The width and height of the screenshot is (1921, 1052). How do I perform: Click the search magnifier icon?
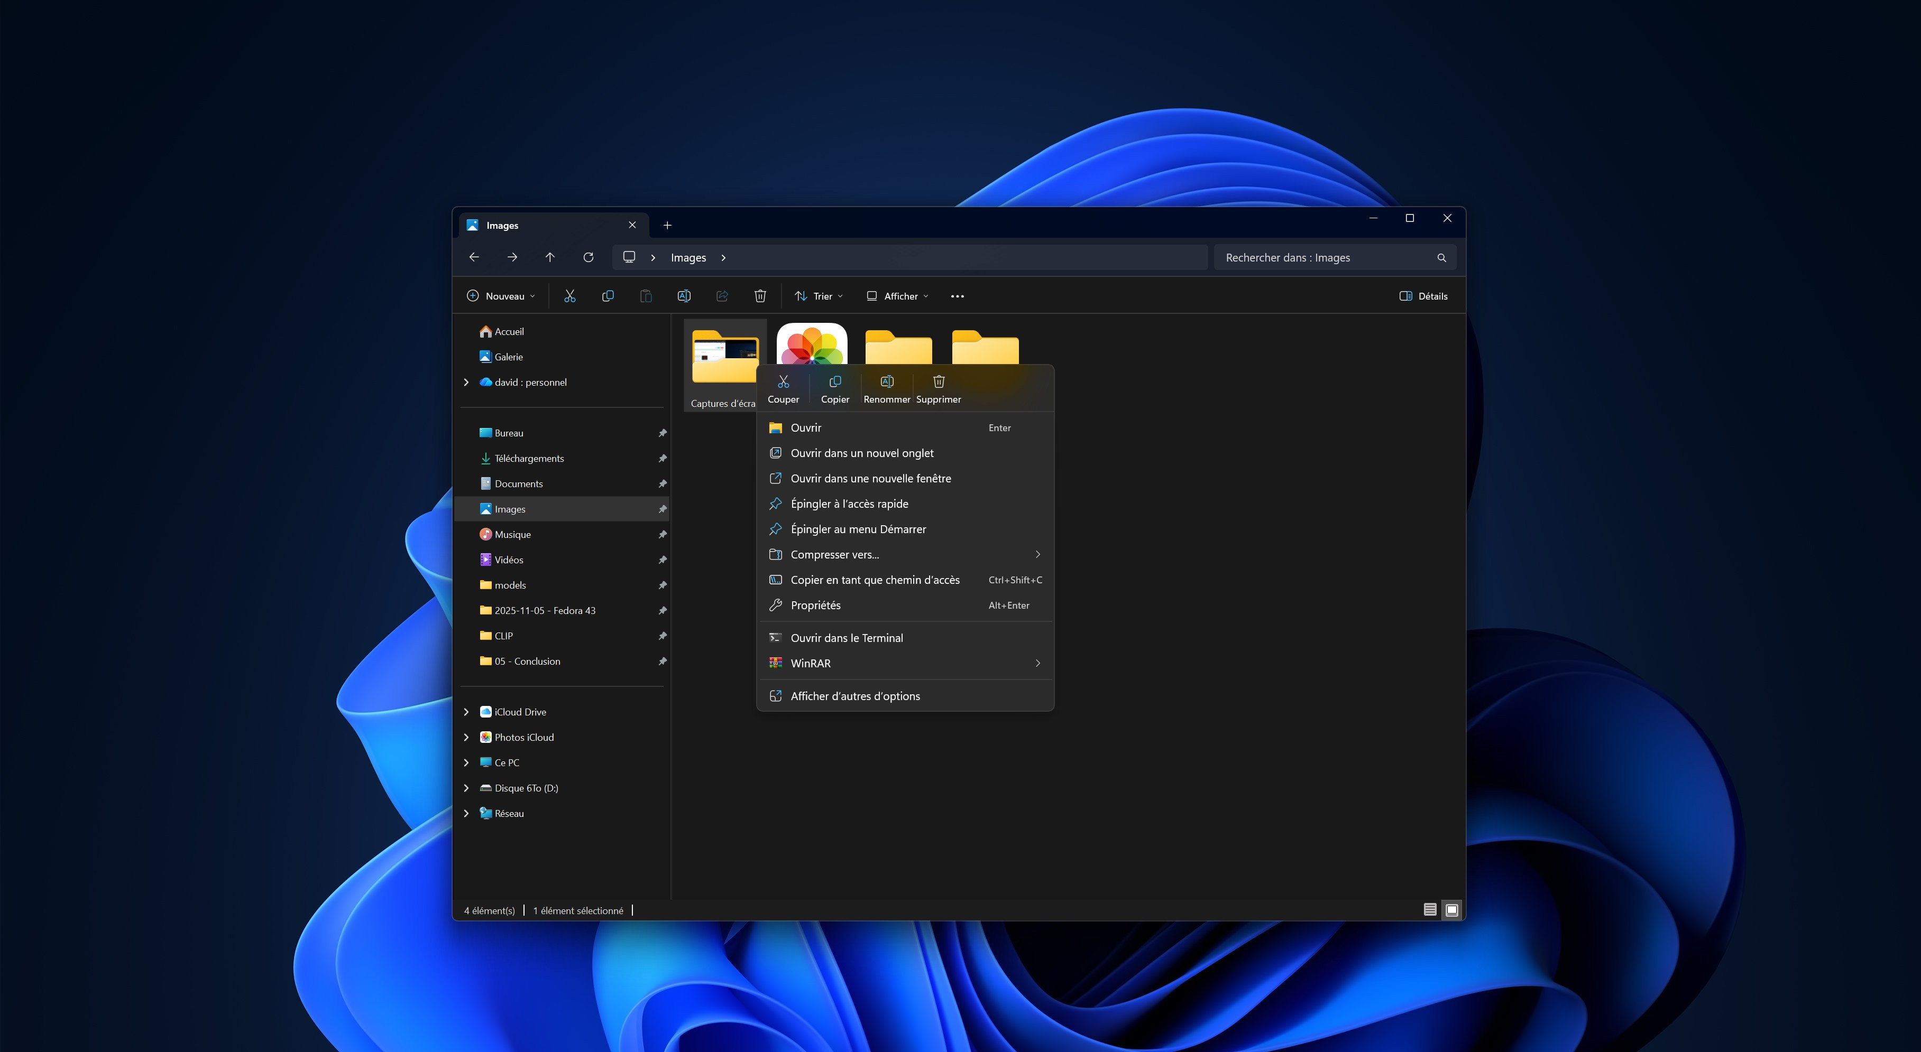[x=1441, y=257]
